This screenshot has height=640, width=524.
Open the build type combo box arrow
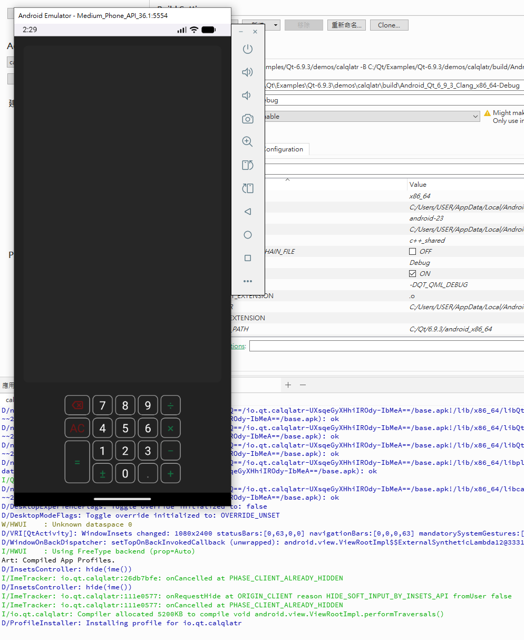coord(474,116)
